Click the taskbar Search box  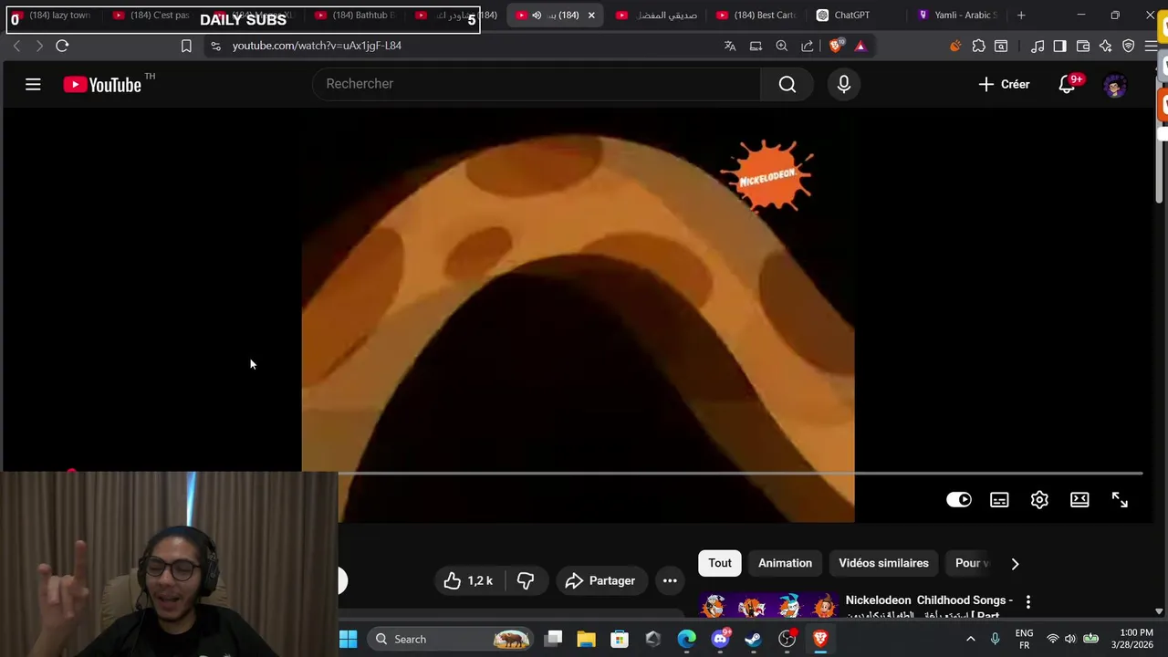[449, 639]
